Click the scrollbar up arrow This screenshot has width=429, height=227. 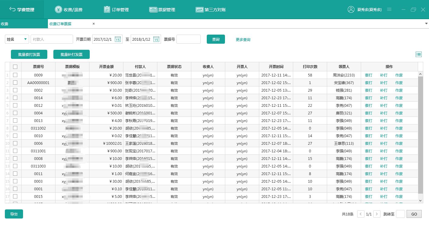point(421,74)
